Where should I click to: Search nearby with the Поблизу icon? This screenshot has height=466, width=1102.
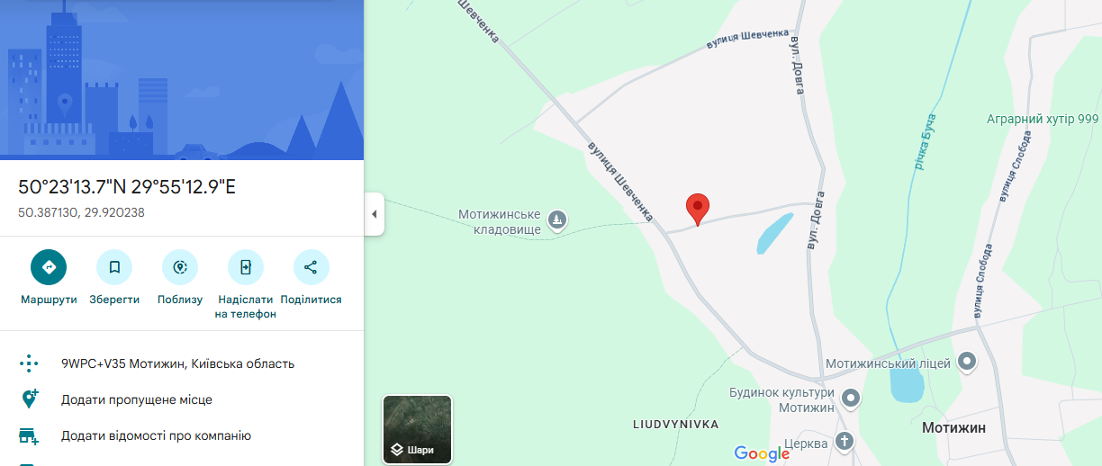click(180, 267)
